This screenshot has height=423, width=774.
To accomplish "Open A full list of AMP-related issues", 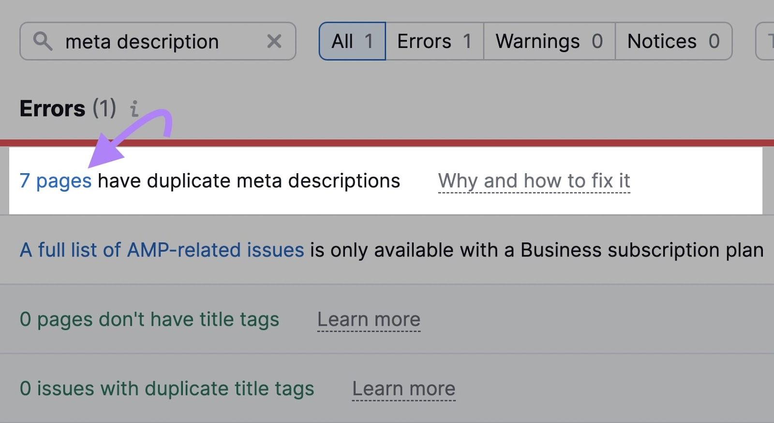I will coord(162,250).
